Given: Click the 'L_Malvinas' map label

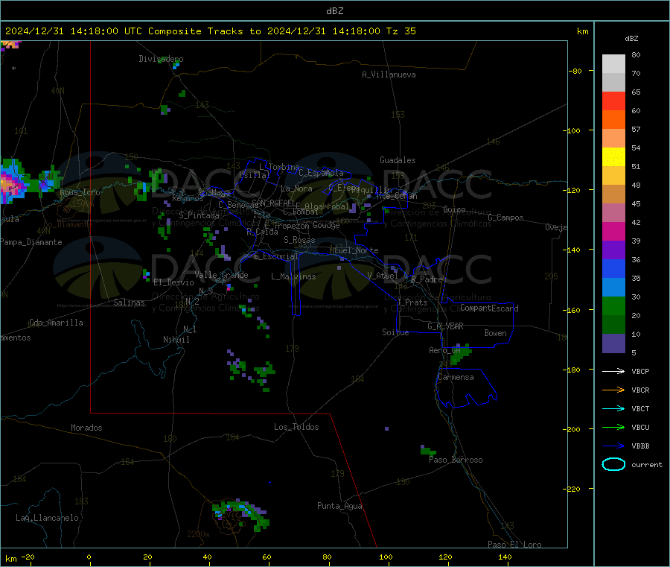Looking at the screenshot, I should point(293,276).
